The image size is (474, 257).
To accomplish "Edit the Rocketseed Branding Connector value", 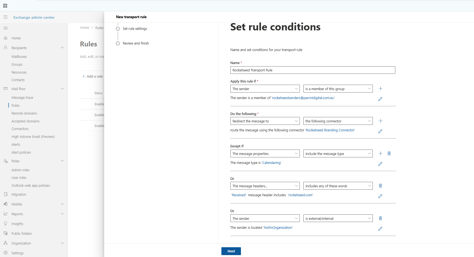I will [x=380, y=131].
